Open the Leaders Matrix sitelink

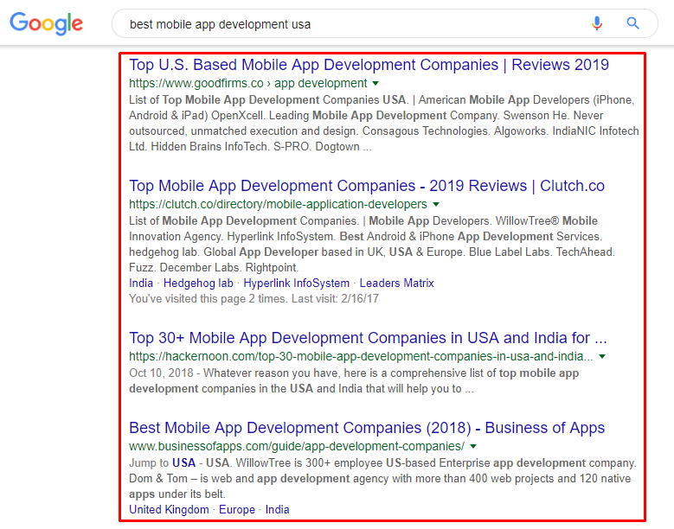397,284
